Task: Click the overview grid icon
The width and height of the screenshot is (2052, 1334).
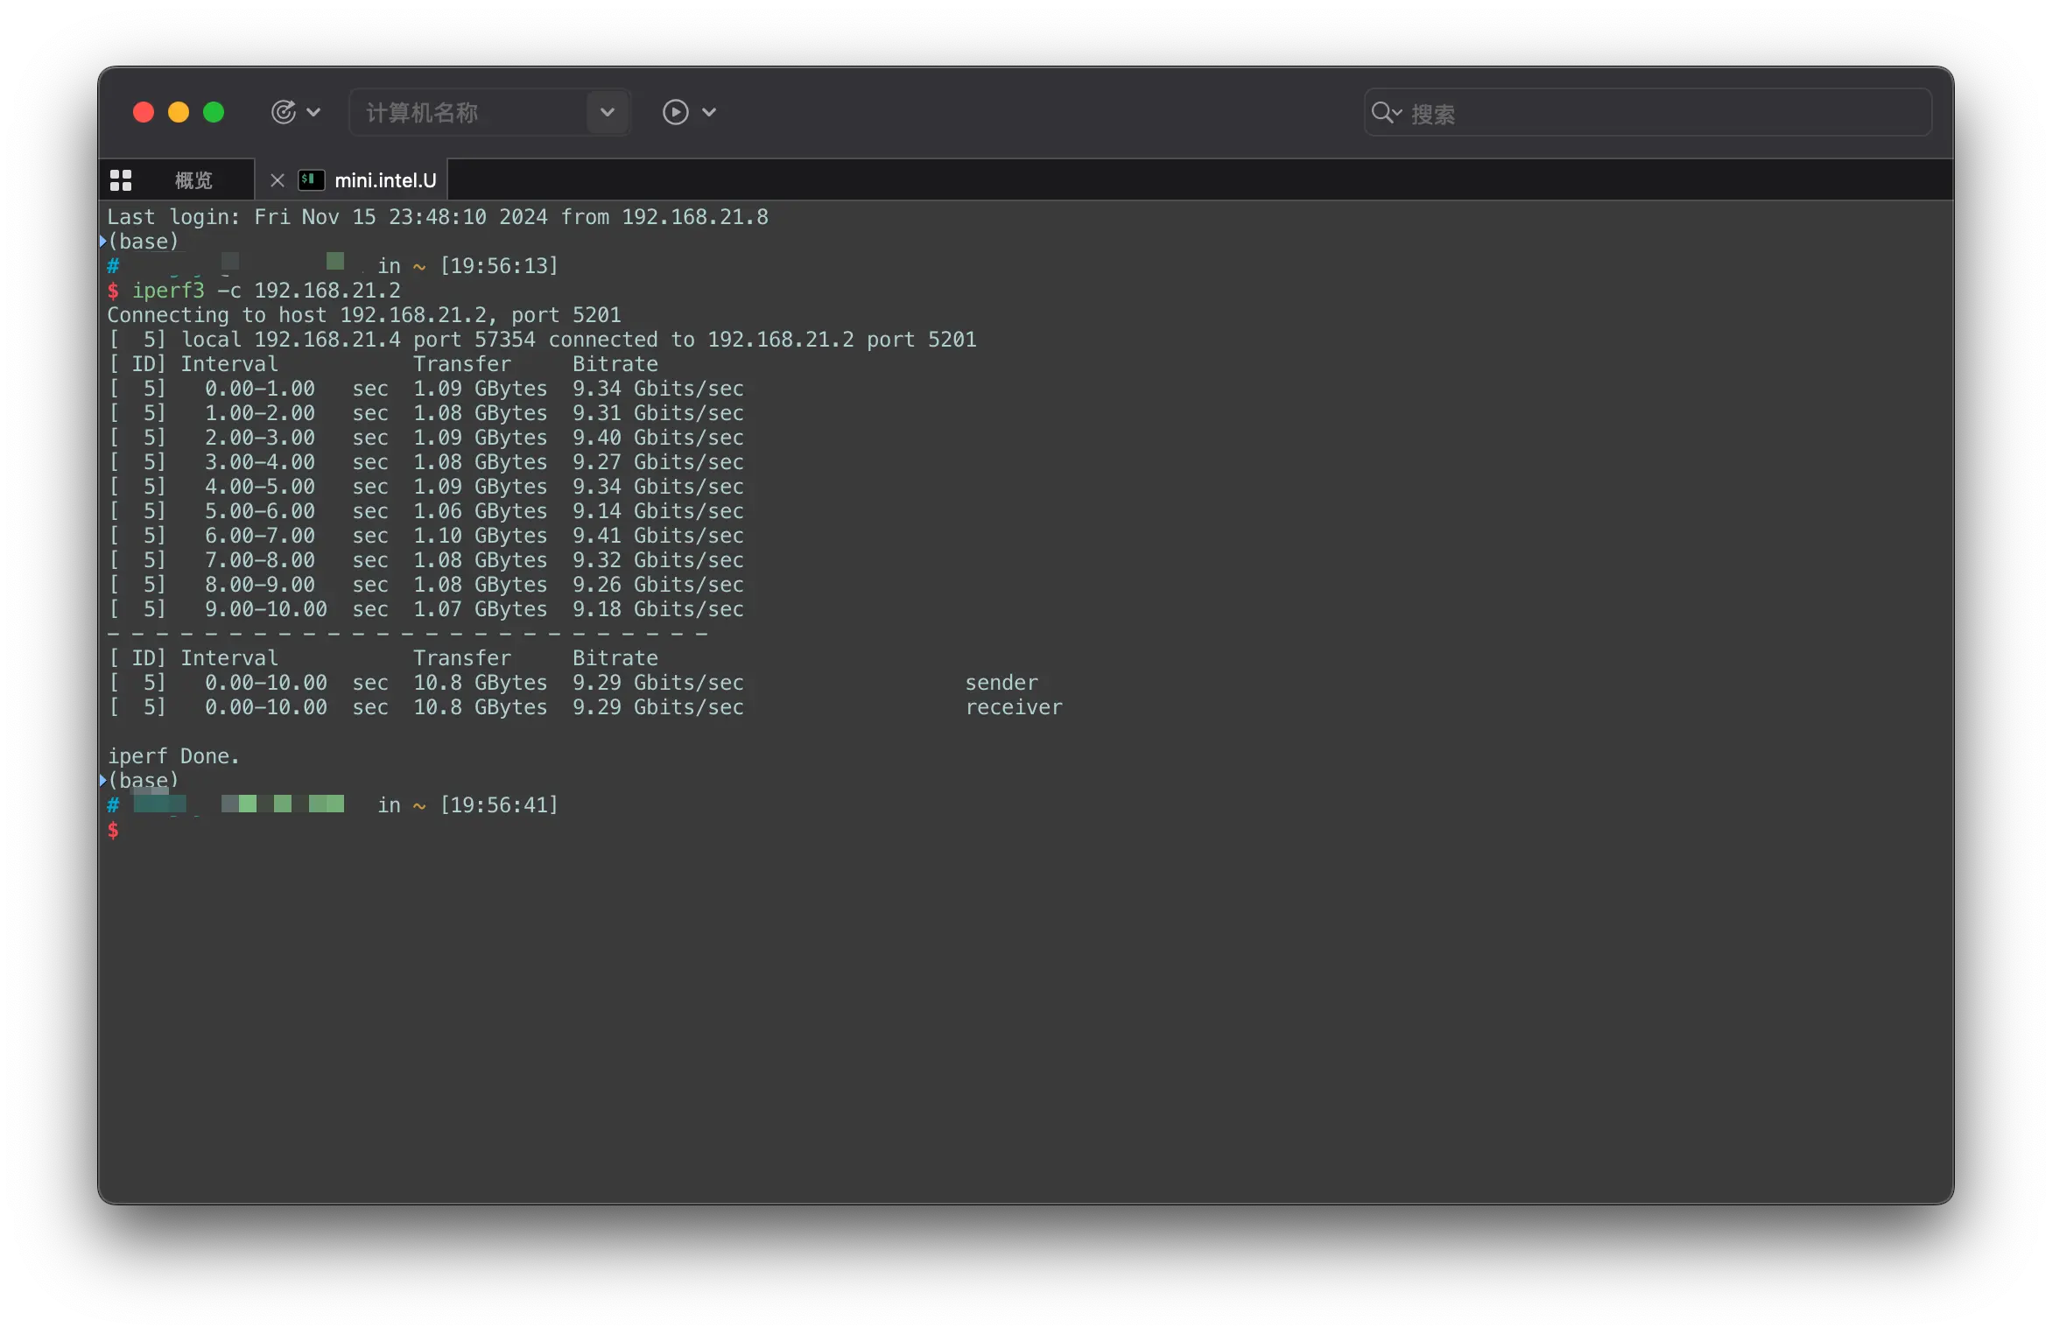Action: 121,180
